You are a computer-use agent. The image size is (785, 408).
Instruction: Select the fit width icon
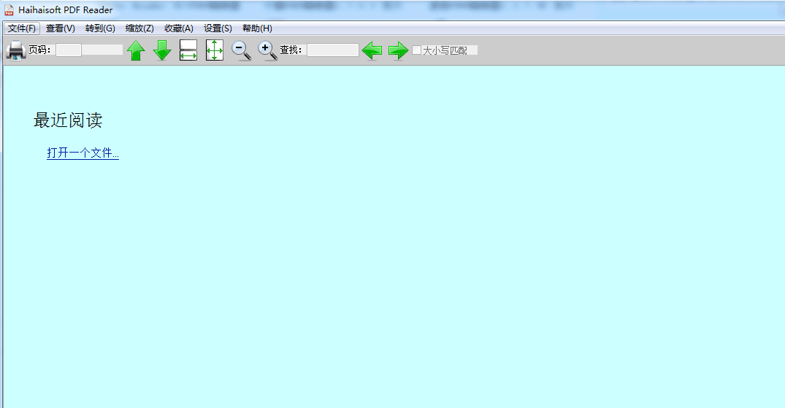coord(188,50)
